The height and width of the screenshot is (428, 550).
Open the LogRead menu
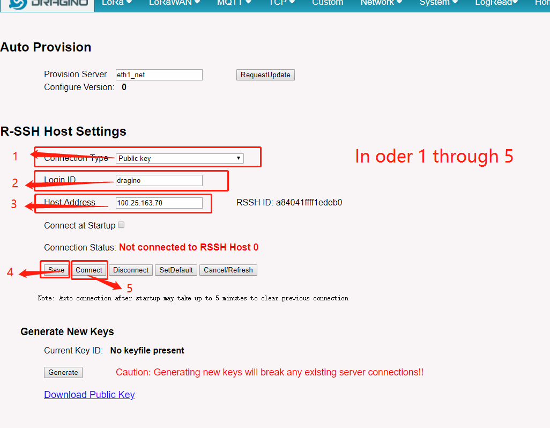(x=496, y=3)
